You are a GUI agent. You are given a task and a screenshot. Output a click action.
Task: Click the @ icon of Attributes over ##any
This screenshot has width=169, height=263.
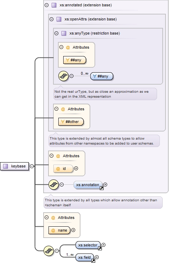pos(68,48)
